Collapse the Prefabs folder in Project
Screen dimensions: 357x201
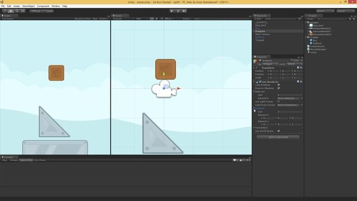(306, 37)
